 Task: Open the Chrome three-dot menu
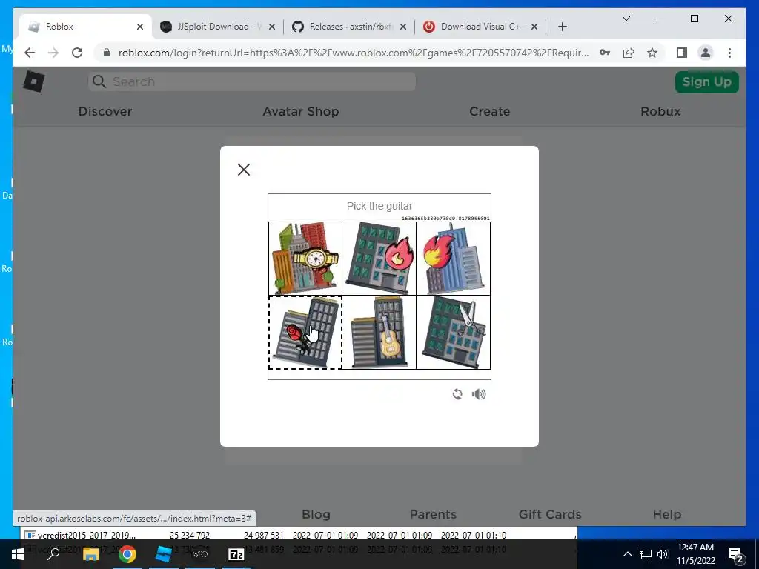point(729,53)
